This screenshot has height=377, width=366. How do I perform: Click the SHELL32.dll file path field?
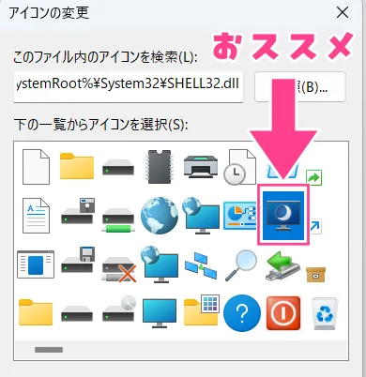point(129,86)
